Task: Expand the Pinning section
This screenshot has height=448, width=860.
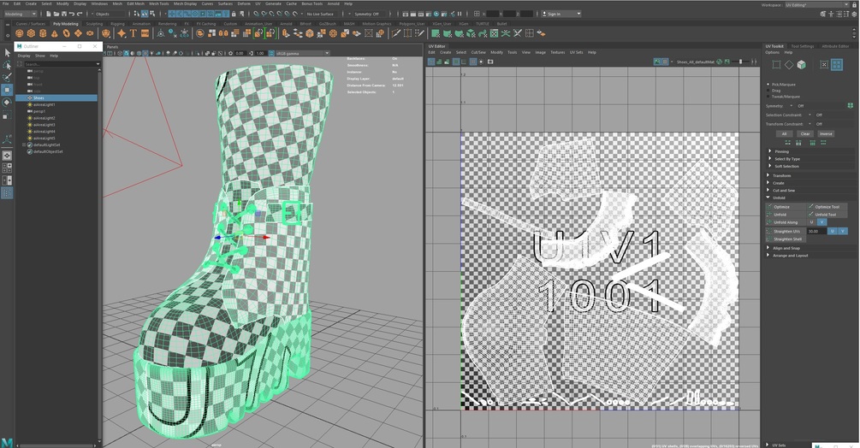Action: coord(769,151)
